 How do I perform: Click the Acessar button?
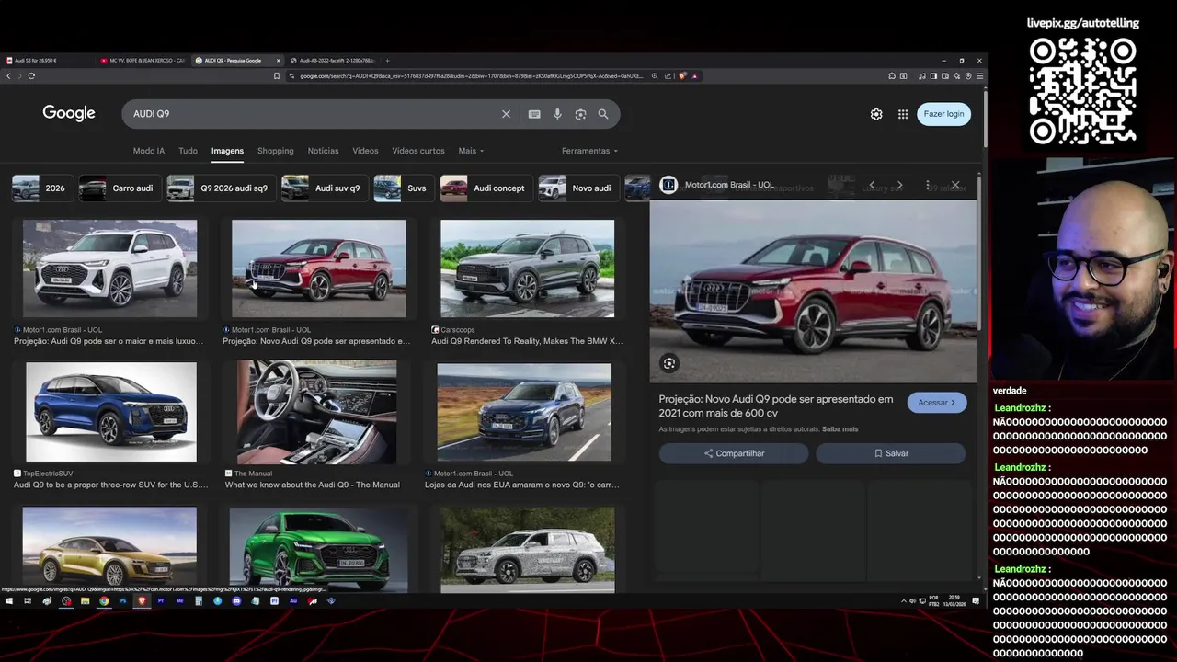[x=936, y=403]
